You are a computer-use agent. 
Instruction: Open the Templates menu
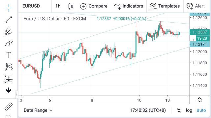click(165, 6)
